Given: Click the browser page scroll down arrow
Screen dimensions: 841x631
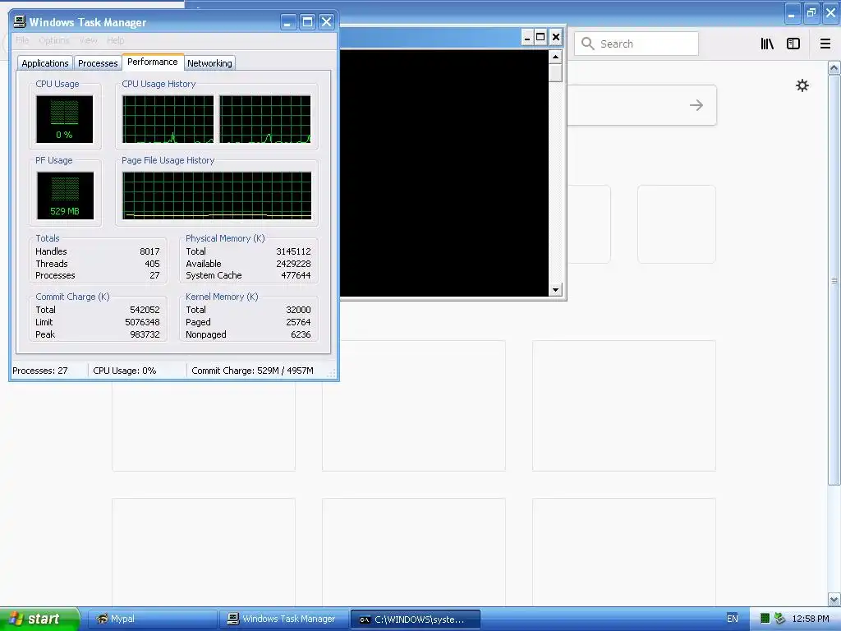Looking at the screenshot, I should (x=834, y=599).
